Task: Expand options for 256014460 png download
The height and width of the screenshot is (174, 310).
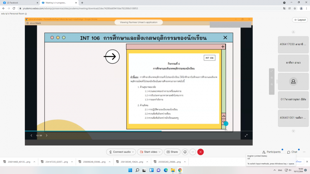Action: (34, 162)
